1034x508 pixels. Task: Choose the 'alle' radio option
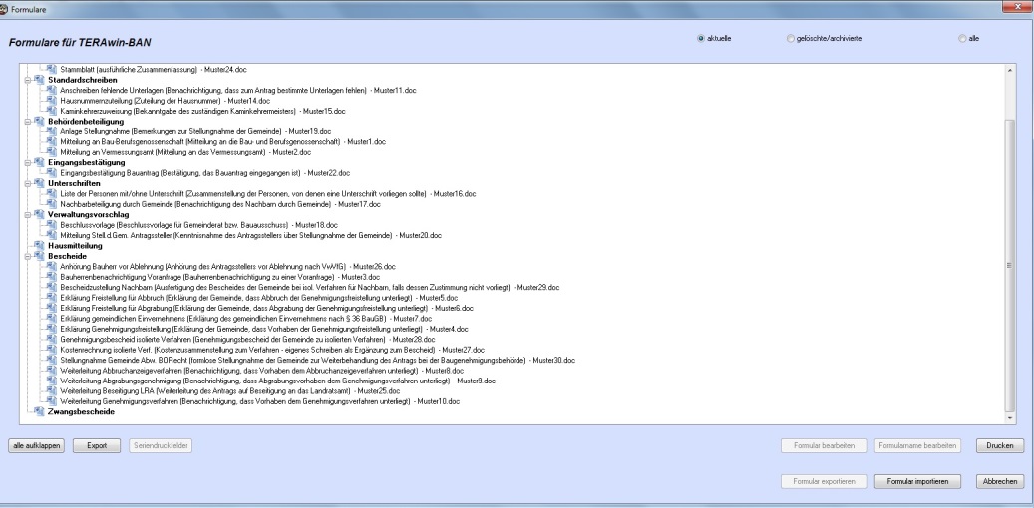(x=962, y=38)
